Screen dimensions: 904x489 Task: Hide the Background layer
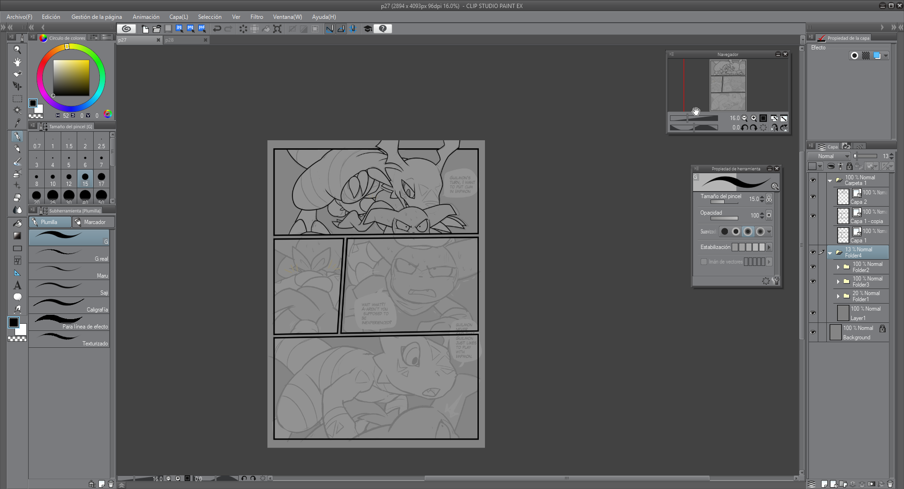point(813,332)
